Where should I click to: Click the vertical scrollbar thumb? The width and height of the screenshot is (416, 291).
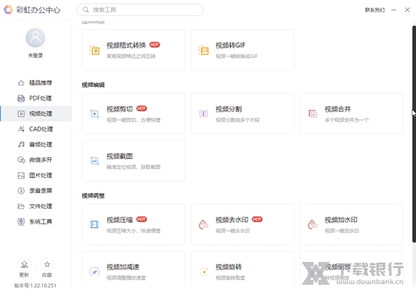pos(414,134)
